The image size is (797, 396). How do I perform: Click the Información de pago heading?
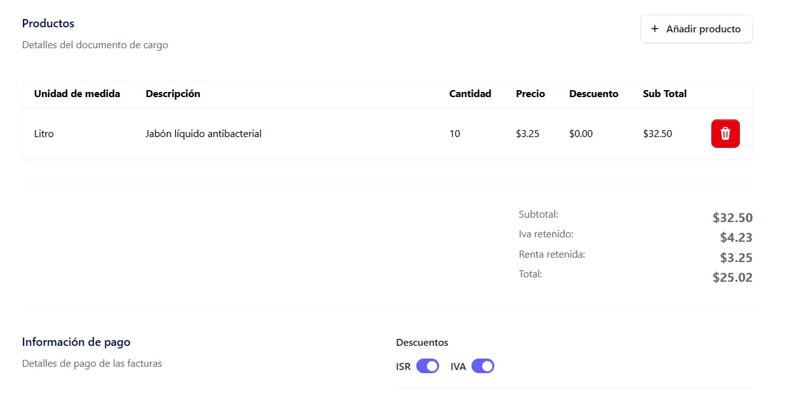click(x=76, y=342)
